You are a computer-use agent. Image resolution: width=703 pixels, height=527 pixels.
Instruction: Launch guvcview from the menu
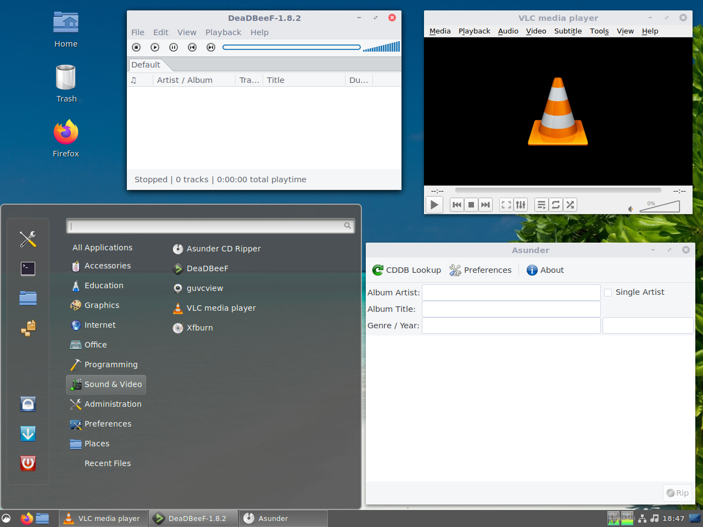coord(198,288)
